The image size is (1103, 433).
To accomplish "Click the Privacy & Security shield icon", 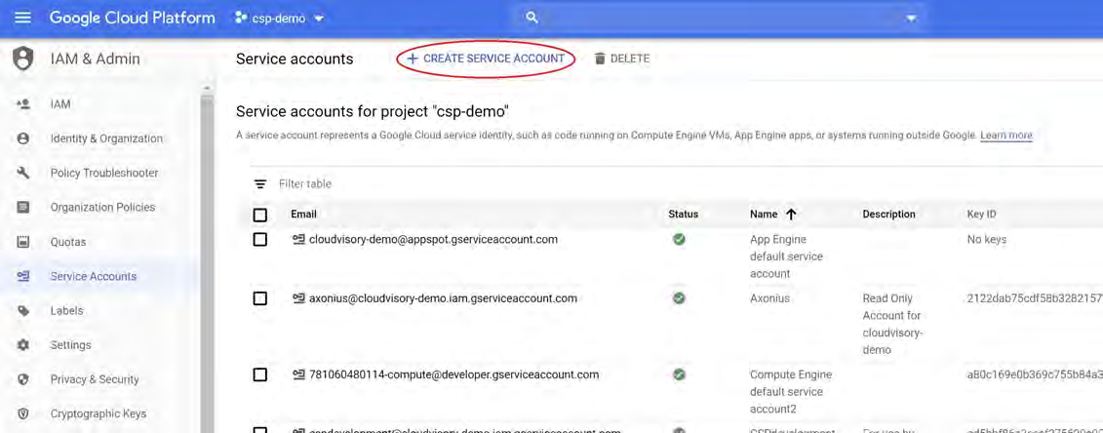I will [23, 379].
